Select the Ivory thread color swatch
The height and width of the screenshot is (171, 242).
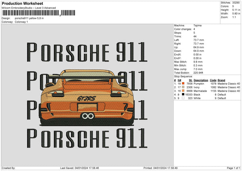point(184,87)
